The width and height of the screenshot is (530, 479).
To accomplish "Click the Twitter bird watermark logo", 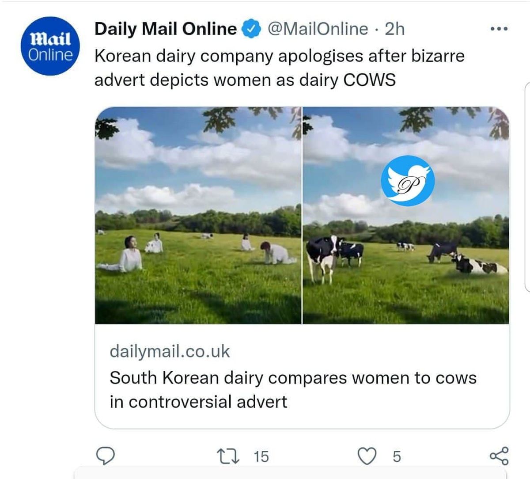I will coord(408,181).
